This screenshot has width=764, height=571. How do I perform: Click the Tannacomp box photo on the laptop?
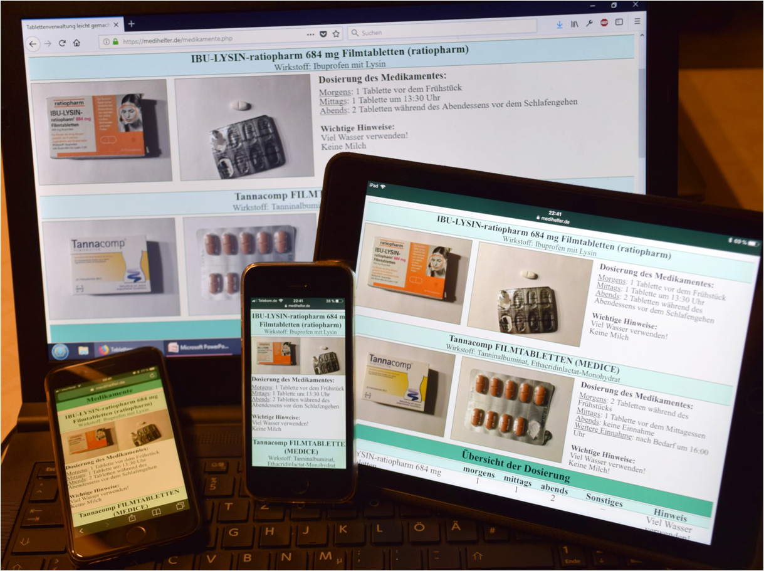[111, 268]
